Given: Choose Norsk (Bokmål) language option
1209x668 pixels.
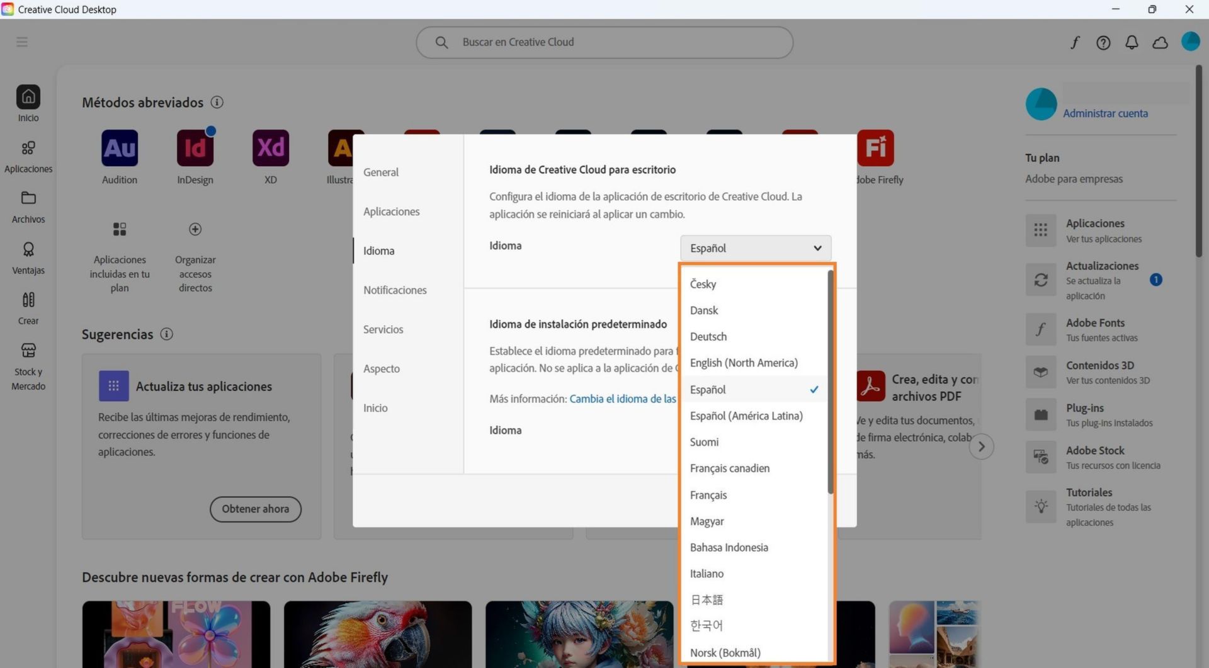Looking at the screenshot, I should pos(754,653).
